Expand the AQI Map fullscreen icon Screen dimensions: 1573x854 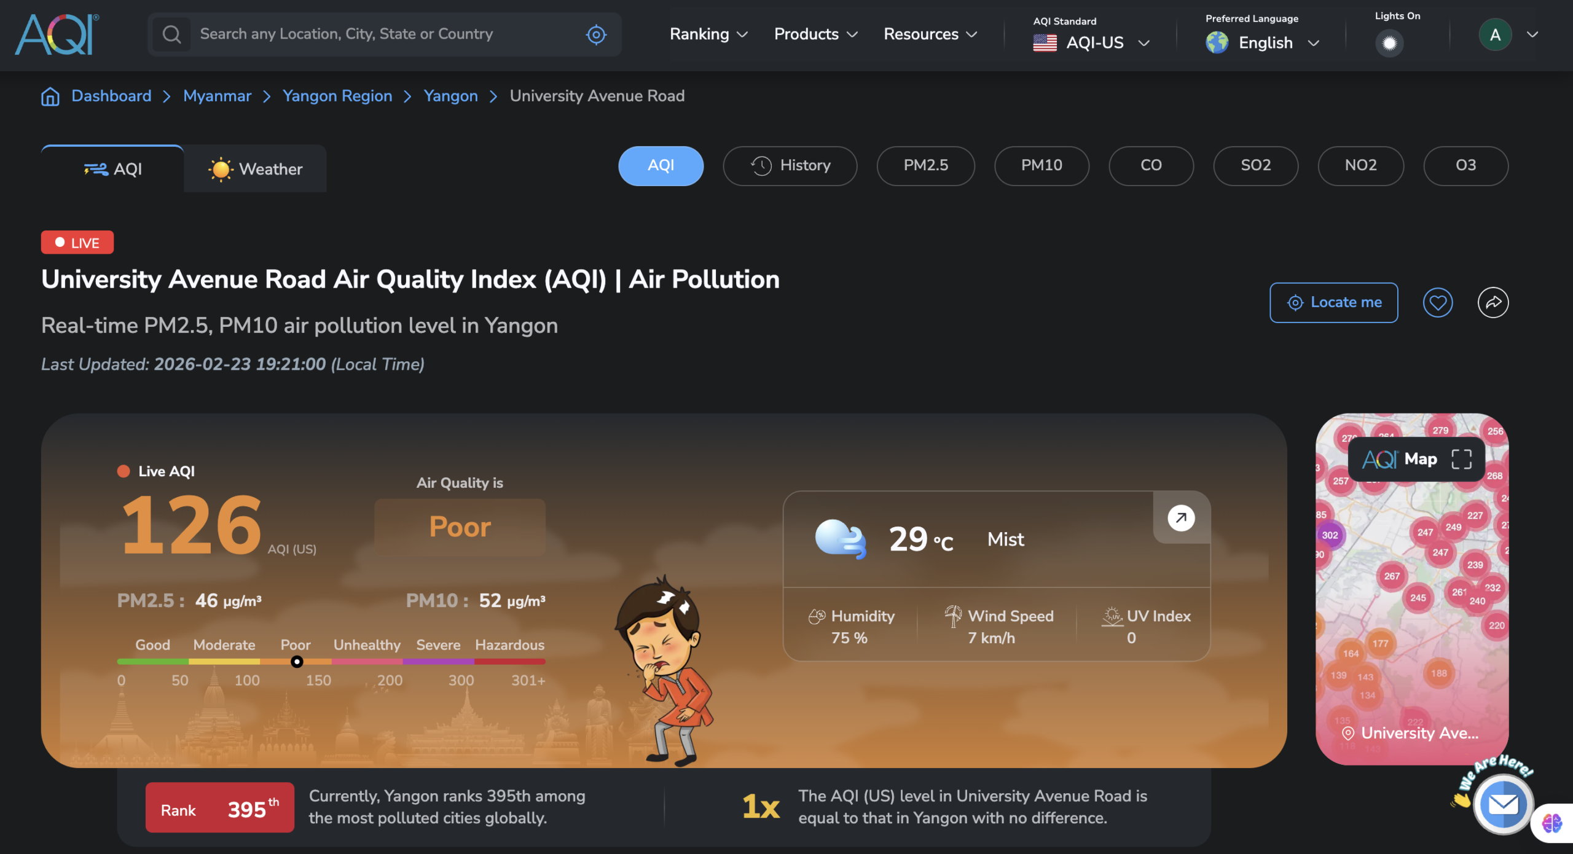[1461, 459]
